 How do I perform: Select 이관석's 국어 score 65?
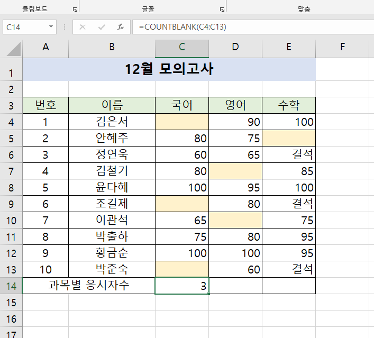pos(182,220)
